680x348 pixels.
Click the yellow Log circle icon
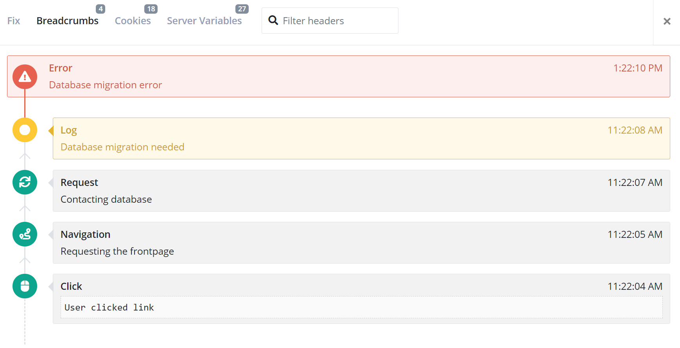pyautogui.click(x=25, y=130)
